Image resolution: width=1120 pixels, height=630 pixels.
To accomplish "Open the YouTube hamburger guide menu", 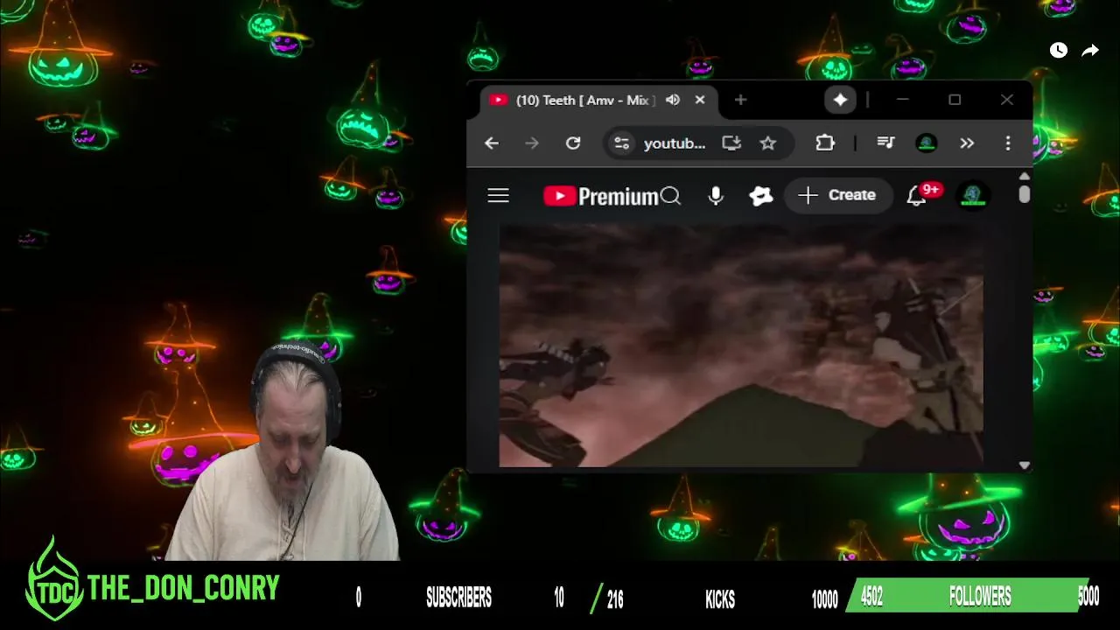I will click(499, 195).
